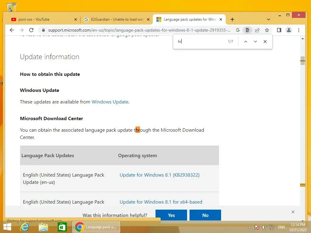This screenshot has width=311, height=233.
Task: Go back to the previous page
Action: coord(12,30)
